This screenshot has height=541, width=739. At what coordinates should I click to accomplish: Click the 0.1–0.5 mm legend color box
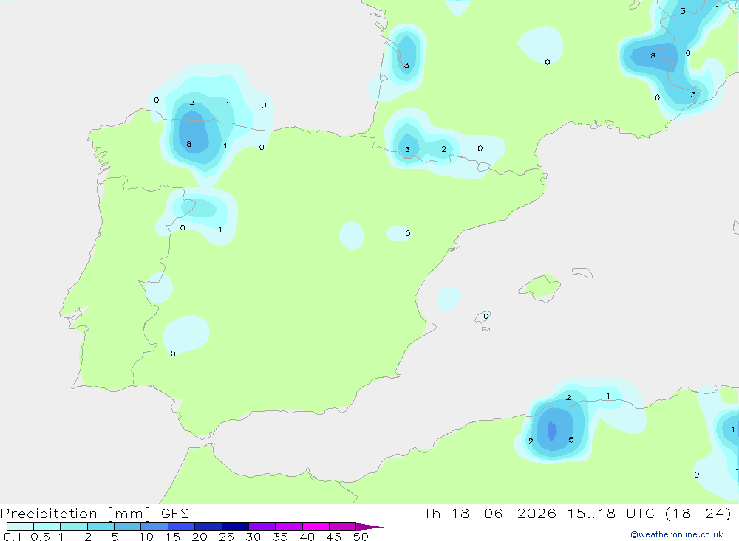click(20, 526)
